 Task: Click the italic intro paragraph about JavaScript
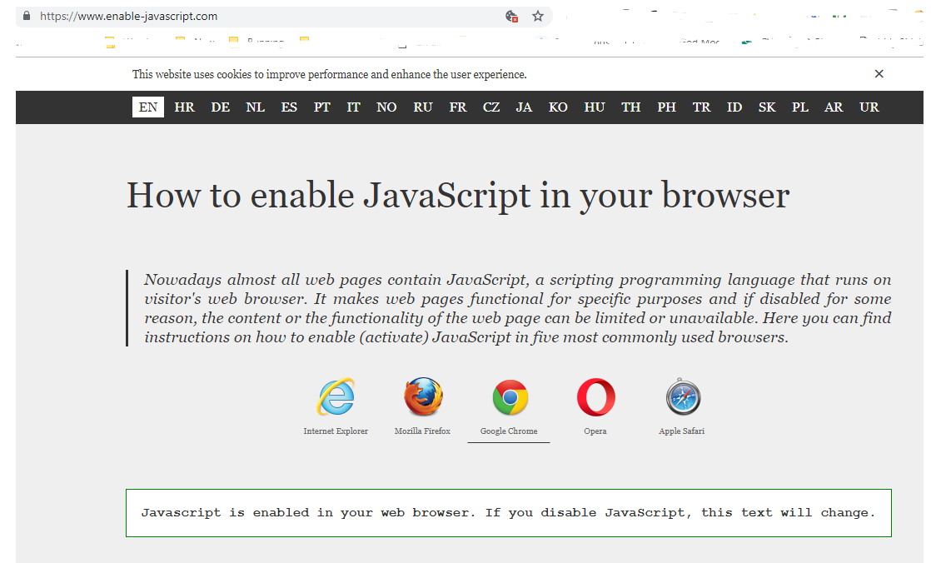[517, 308]
